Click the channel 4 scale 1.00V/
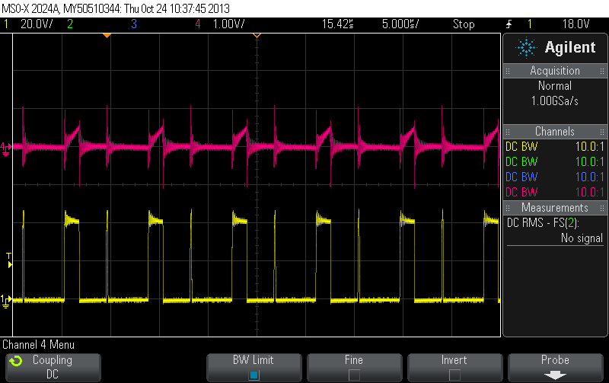The width and height of the screenshot is (609, 383). 229,24
